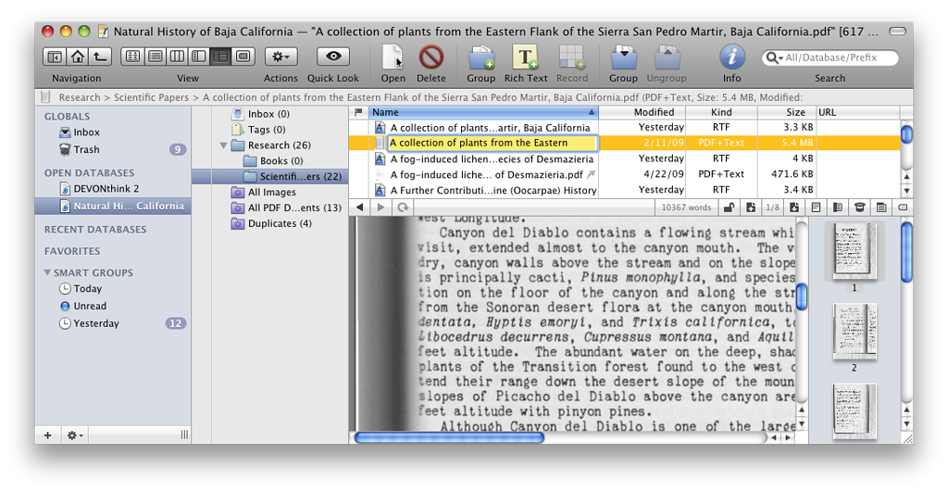The height and width of the screenshot is (491, 948).
Task: Click the Open document toolbar icon
Action: [x=393, y=57]
